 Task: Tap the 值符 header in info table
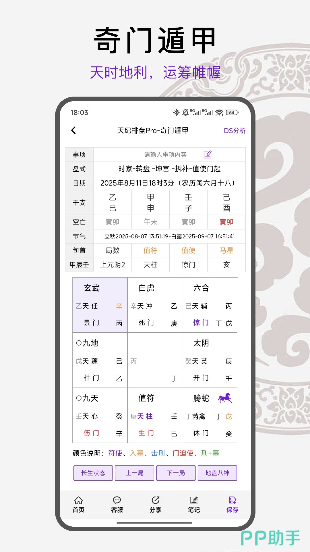point(150,250)
